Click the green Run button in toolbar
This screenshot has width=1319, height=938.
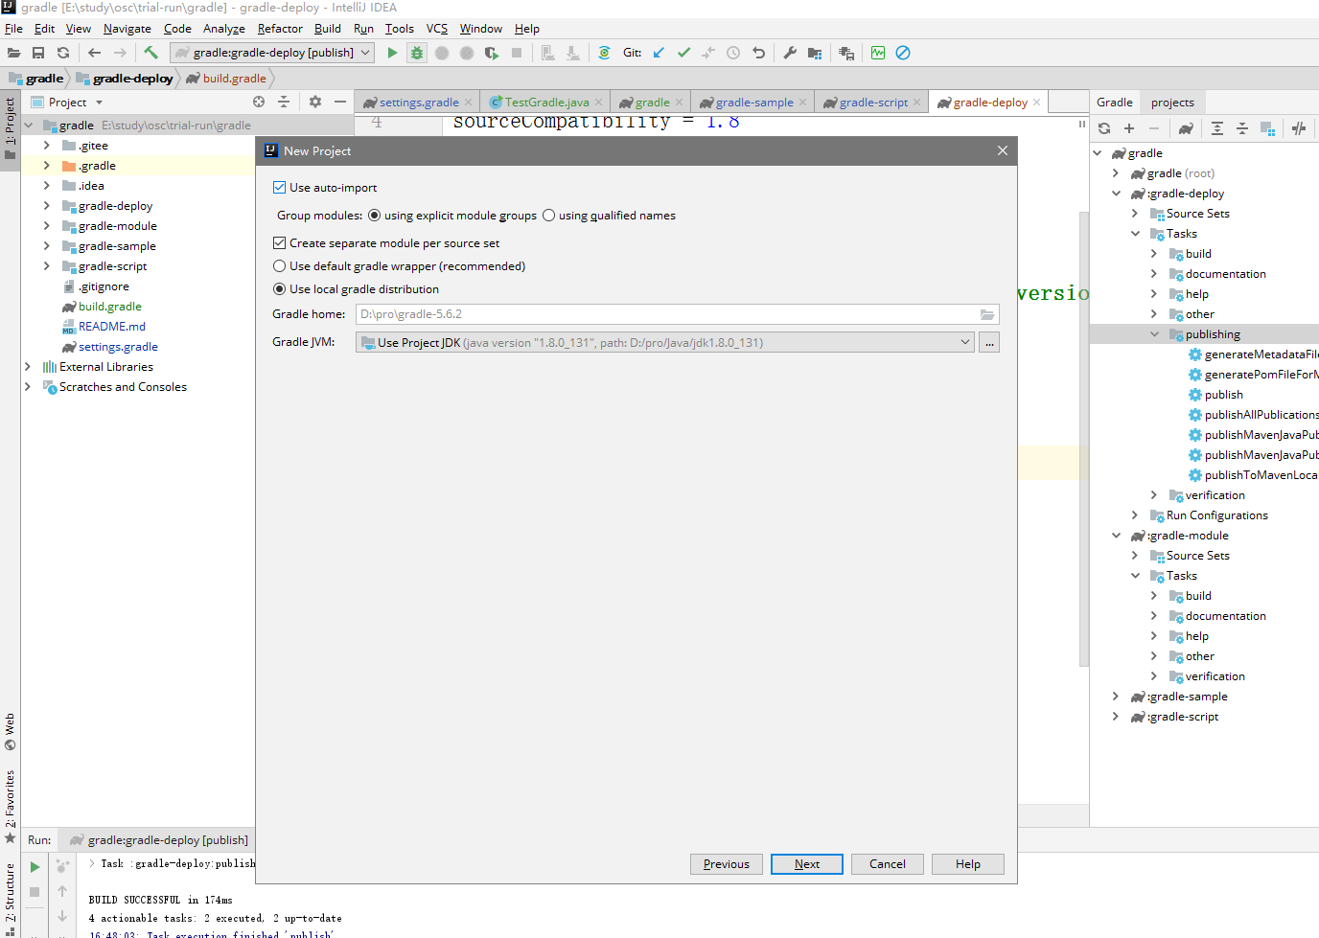pos(392,53)
